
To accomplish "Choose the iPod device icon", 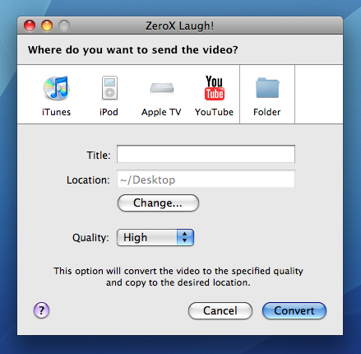I will (109, 88).
